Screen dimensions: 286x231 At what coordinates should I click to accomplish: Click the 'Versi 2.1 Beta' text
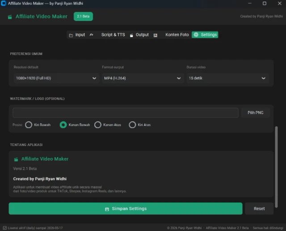pos(25,168)
